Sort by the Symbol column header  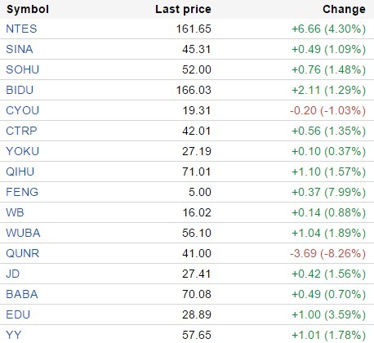28,10
